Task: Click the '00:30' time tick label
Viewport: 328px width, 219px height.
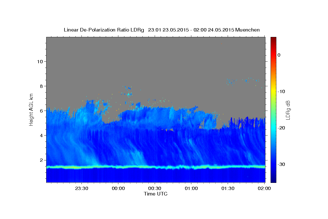Action: (155, 189)
